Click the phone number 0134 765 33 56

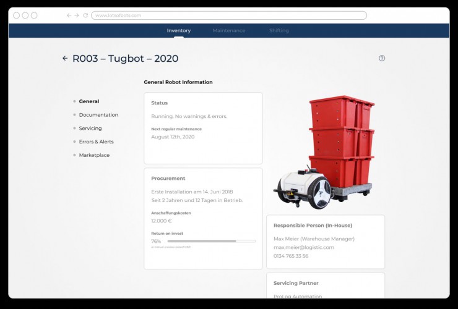pyautogui.click(x=291, y=256)
